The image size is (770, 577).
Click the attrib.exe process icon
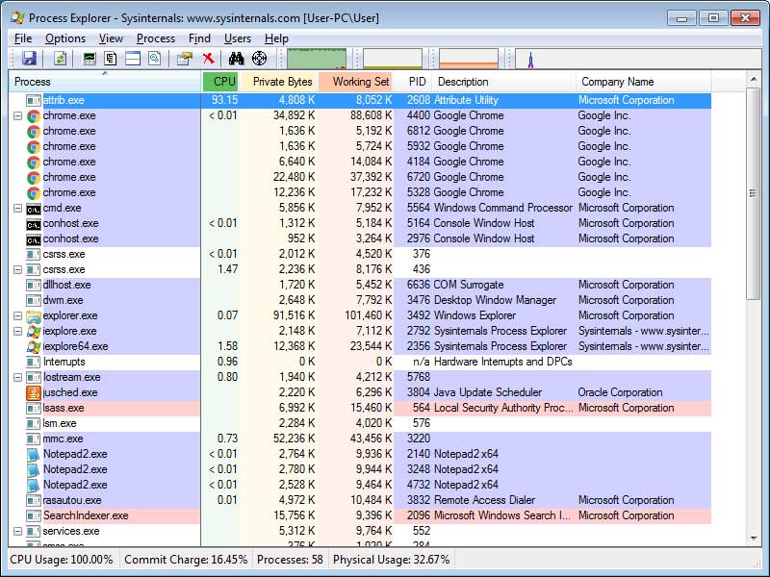tap(34, 100)
